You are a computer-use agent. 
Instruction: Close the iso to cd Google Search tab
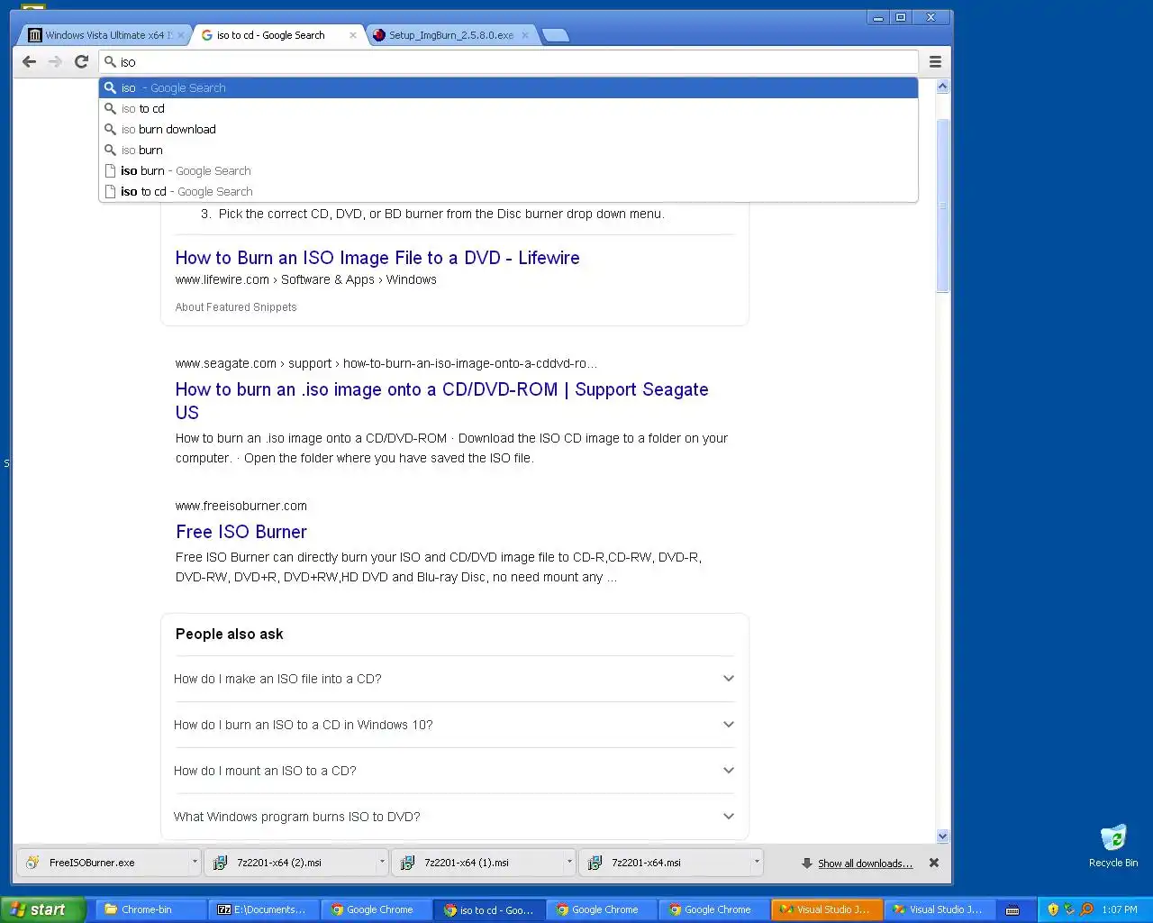click(x=352, y=35)
